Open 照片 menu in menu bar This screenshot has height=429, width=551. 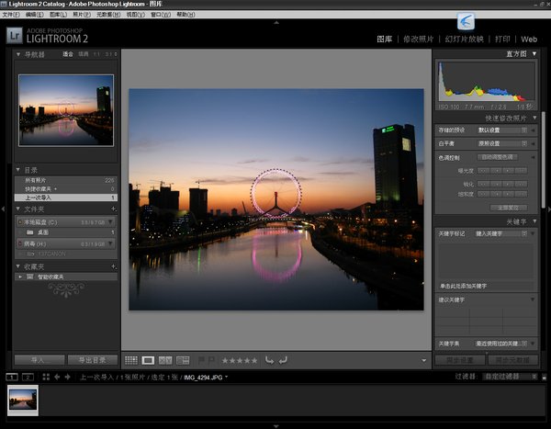(81, 15)
